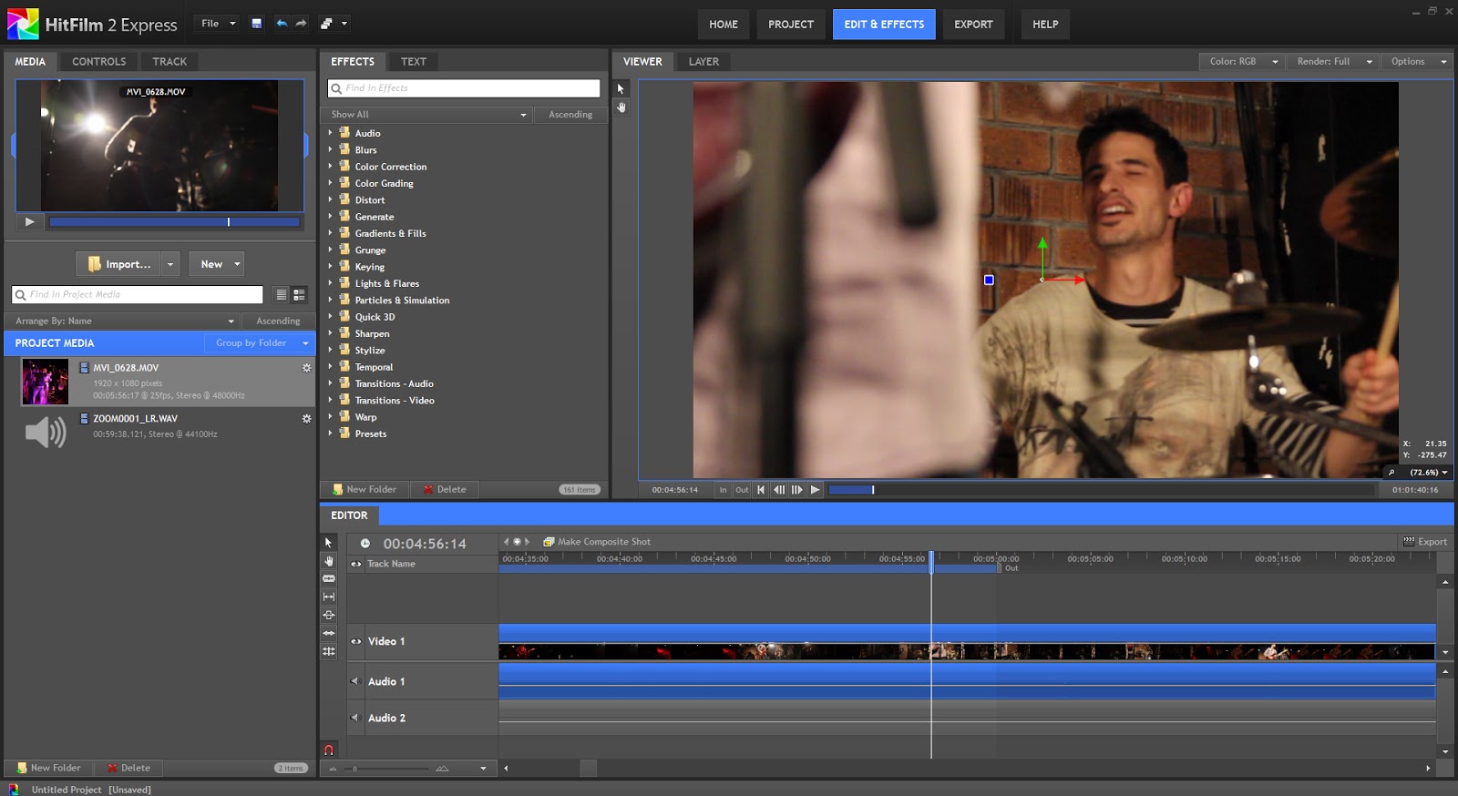This screenshot has width=1458, height=796.
Task: Switch project media to list view
Action: point(282,295)
